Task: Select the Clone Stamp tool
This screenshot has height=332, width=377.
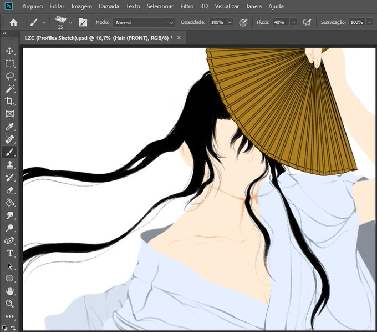Action: [9, 165]
